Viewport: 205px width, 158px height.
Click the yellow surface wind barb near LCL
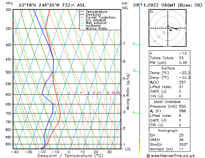coord(139,148)
